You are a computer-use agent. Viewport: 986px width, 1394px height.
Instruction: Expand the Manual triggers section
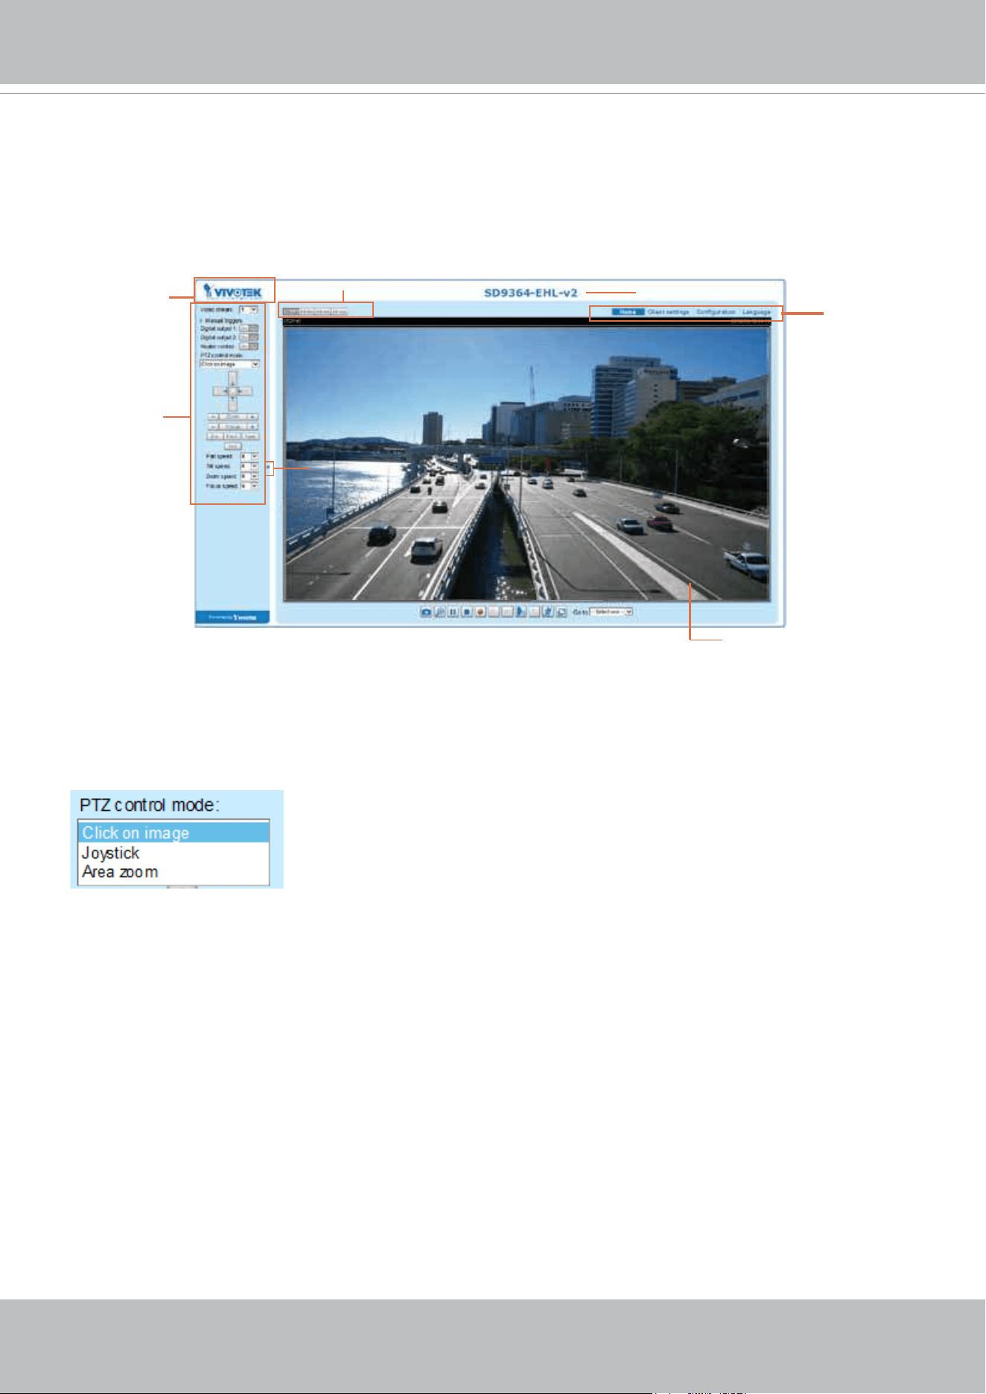(221, 320)
